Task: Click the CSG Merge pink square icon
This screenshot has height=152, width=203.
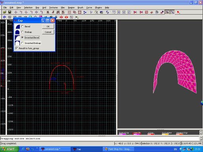Action: (80, 12)
